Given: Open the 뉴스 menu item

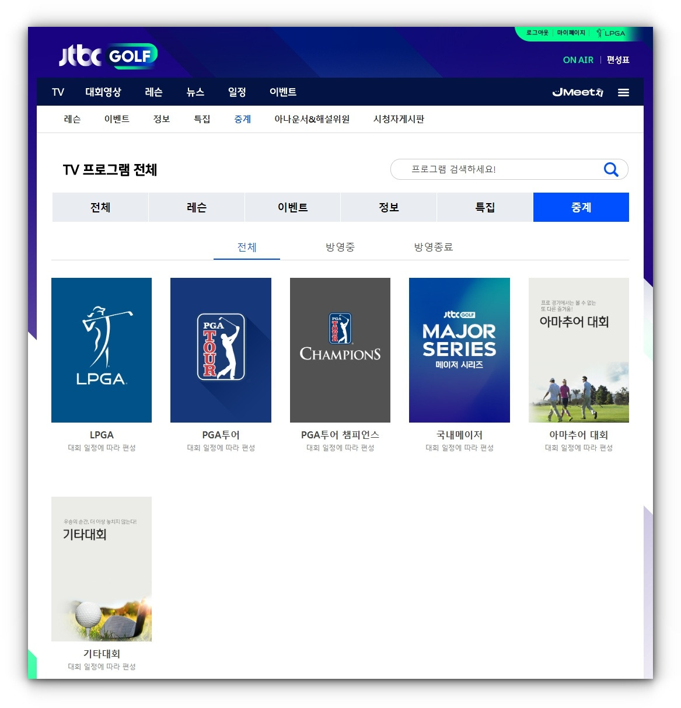Looking at the screenshot, I should click(195, 92).
